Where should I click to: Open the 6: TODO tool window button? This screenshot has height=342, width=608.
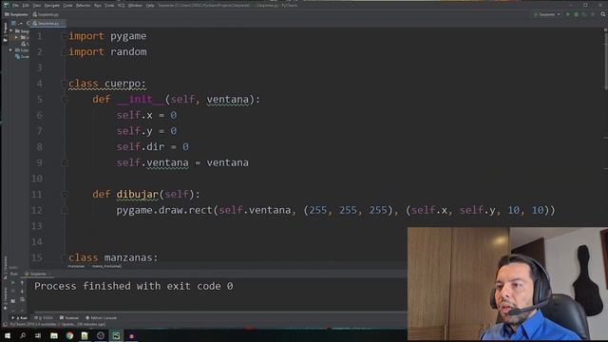44,318
